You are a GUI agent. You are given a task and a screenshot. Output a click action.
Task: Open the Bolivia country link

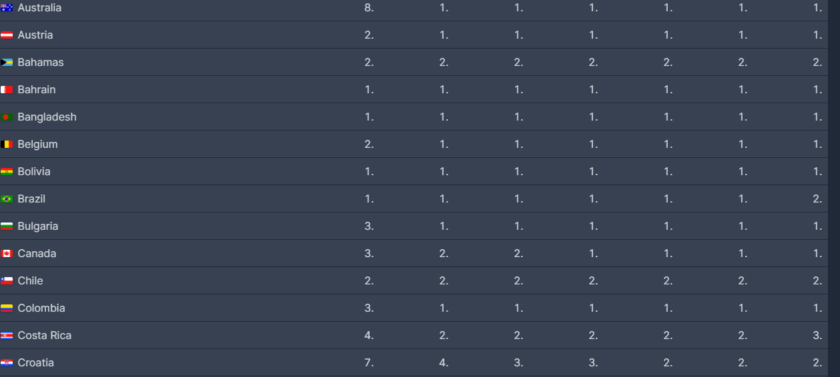click(34, 172)
